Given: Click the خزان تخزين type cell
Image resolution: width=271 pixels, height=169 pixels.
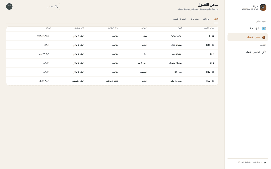Looking at the screenshot, I should (x=176, y=36).
